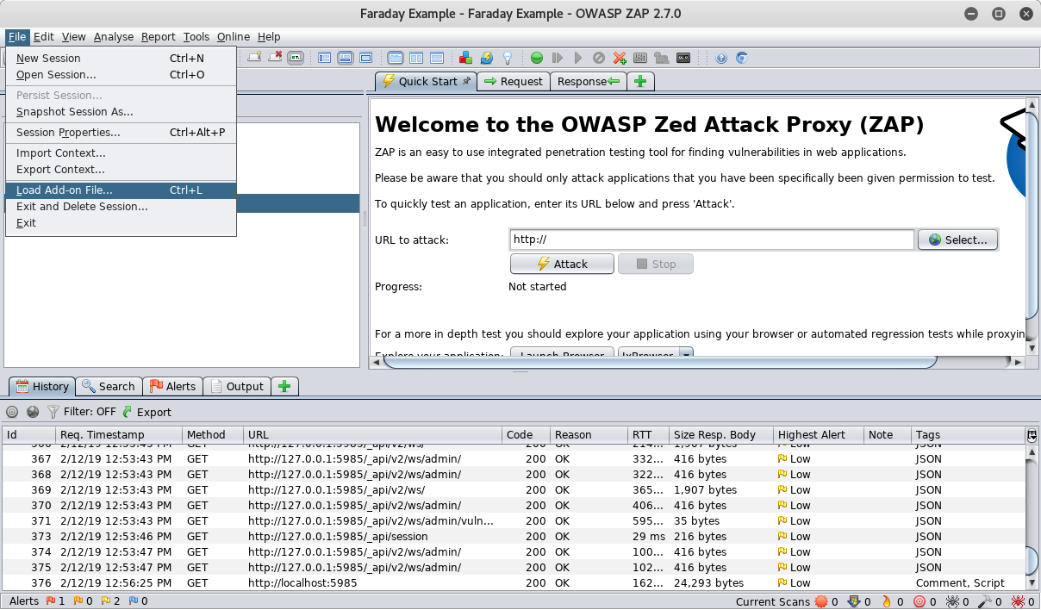The height and width of the screenshot is (610, 1041).
Task: Sort by Highest Alert column header
Action: (819, 435)
